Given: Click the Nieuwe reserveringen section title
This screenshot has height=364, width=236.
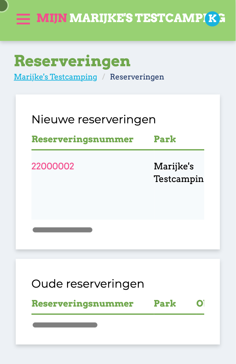Looking at the screenshot, I should 93,120.
